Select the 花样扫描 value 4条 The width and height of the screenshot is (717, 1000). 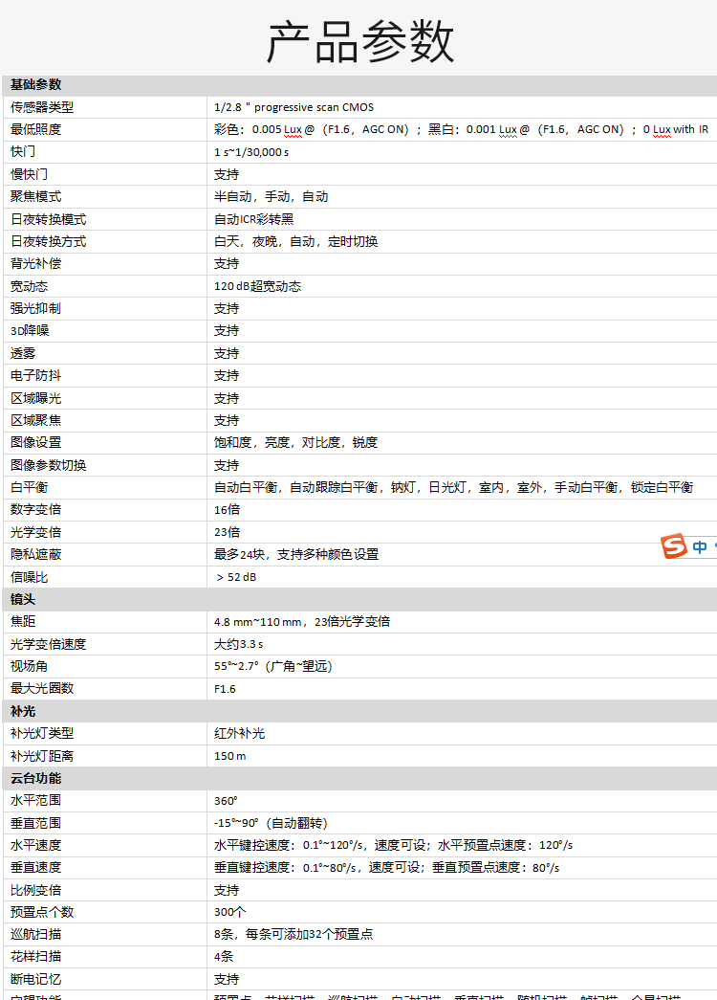click(x=224, y=956)
